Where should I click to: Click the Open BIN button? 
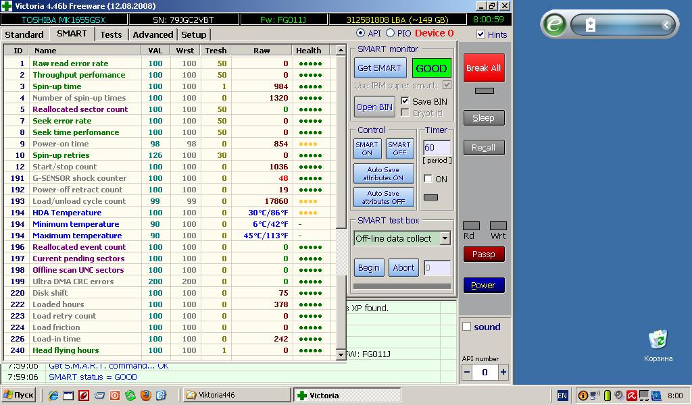374,107
